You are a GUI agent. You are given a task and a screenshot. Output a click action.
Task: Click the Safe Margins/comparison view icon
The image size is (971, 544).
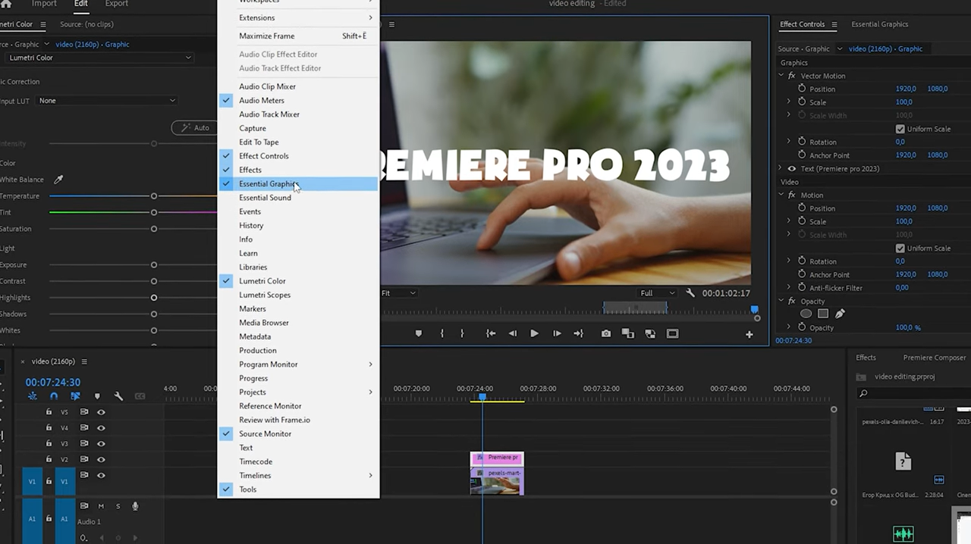[672, 333]
